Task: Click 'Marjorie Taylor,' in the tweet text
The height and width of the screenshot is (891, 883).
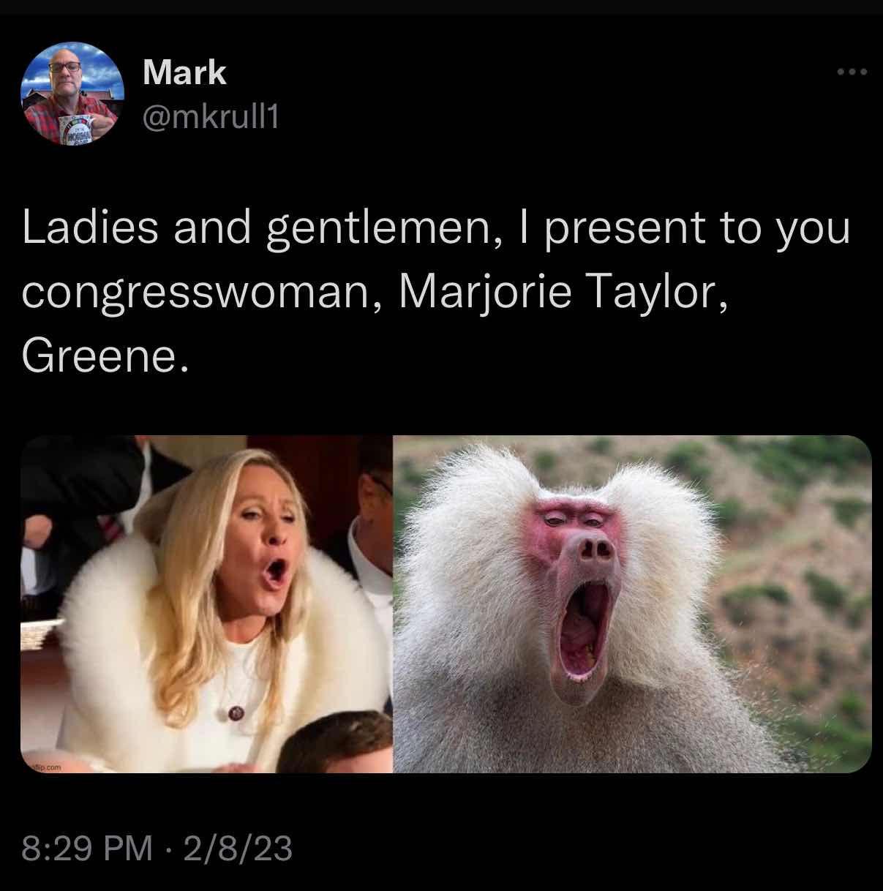Action: click(x=563, y=293)
